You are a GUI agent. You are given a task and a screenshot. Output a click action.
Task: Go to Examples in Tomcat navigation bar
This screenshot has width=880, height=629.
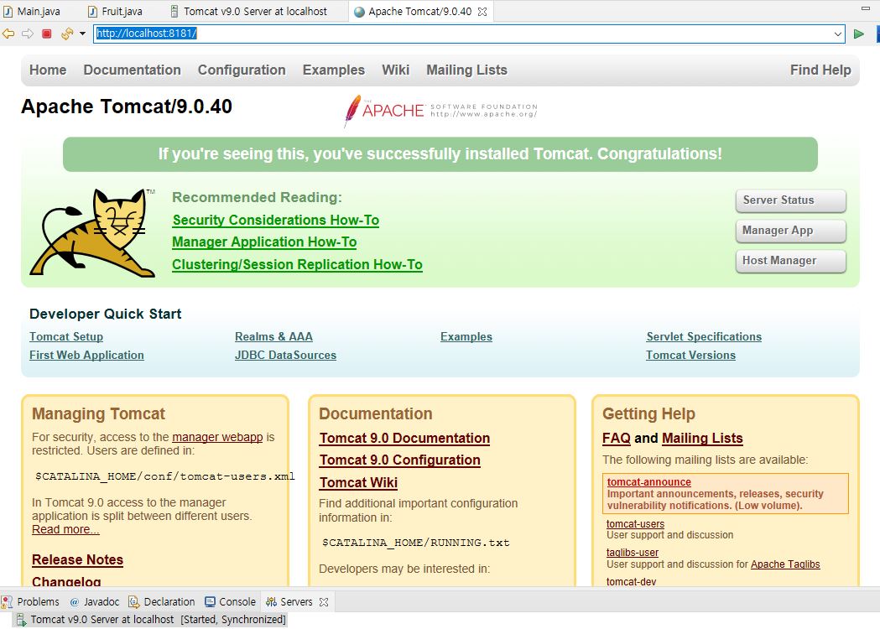point(333,70)
